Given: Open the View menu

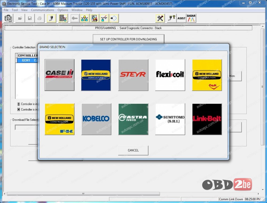Looking at the screenshot, I should coord(24,10).
